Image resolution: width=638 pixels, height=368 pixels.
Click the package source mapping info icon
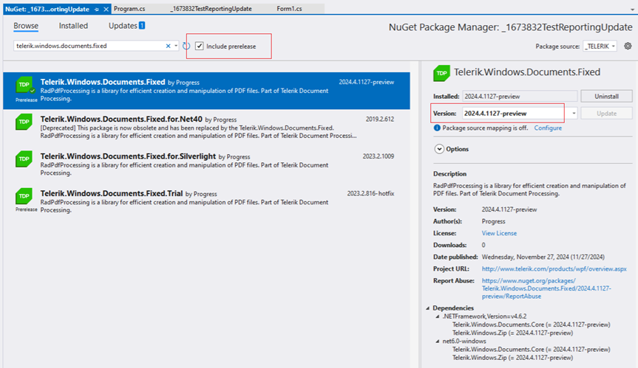437,128
